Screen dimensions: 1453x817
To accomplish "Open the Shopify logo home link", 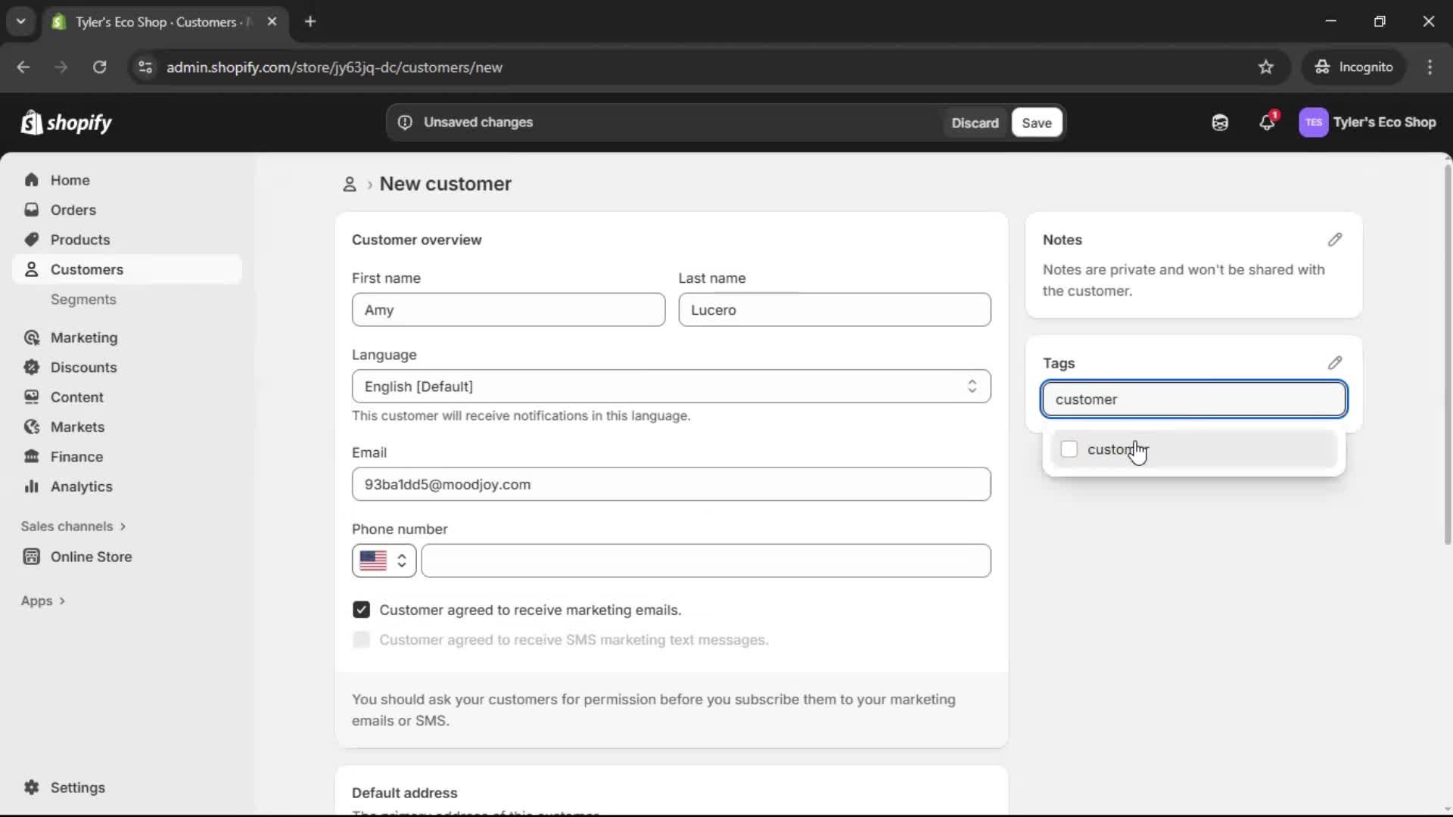I will click(x=66, y=123).
